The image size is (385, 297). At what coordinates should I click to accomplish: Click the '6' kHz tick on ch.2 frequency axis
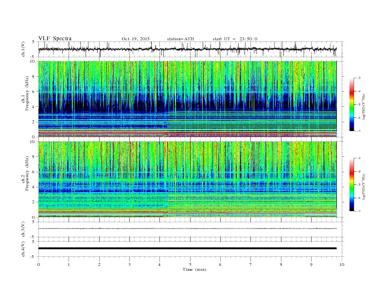click(34, 172)
